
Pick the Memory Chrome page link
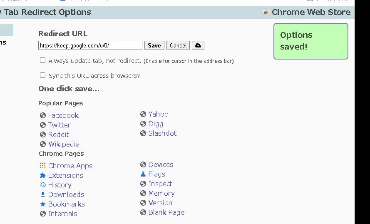161,193
